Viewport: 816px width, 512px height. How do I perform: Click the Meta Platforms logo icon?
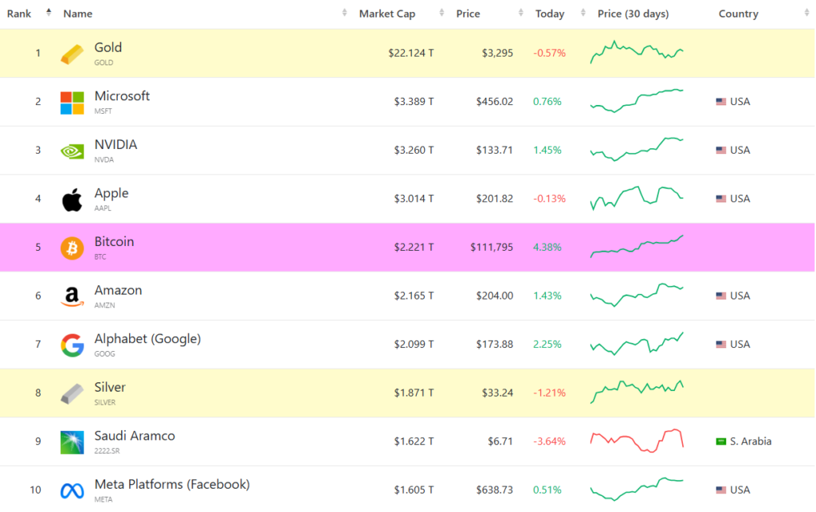coord(72,491)
